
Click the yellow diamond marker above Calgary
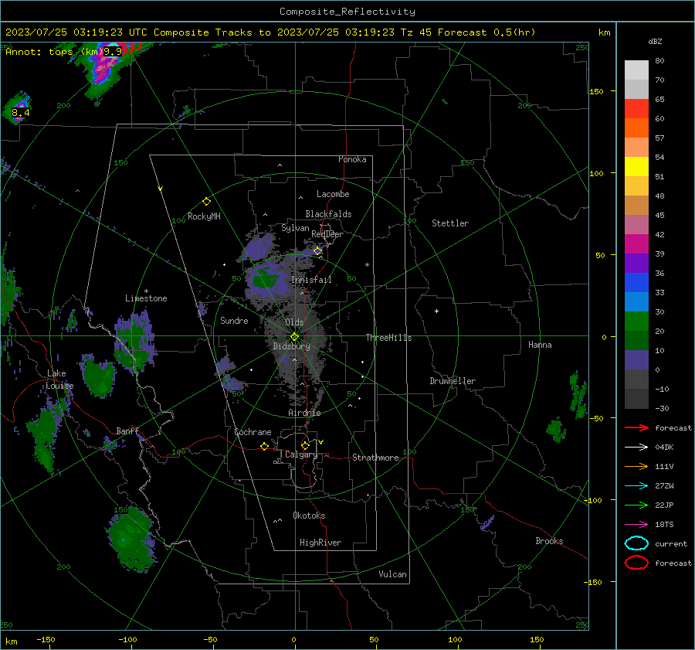(x=305, y=445)
